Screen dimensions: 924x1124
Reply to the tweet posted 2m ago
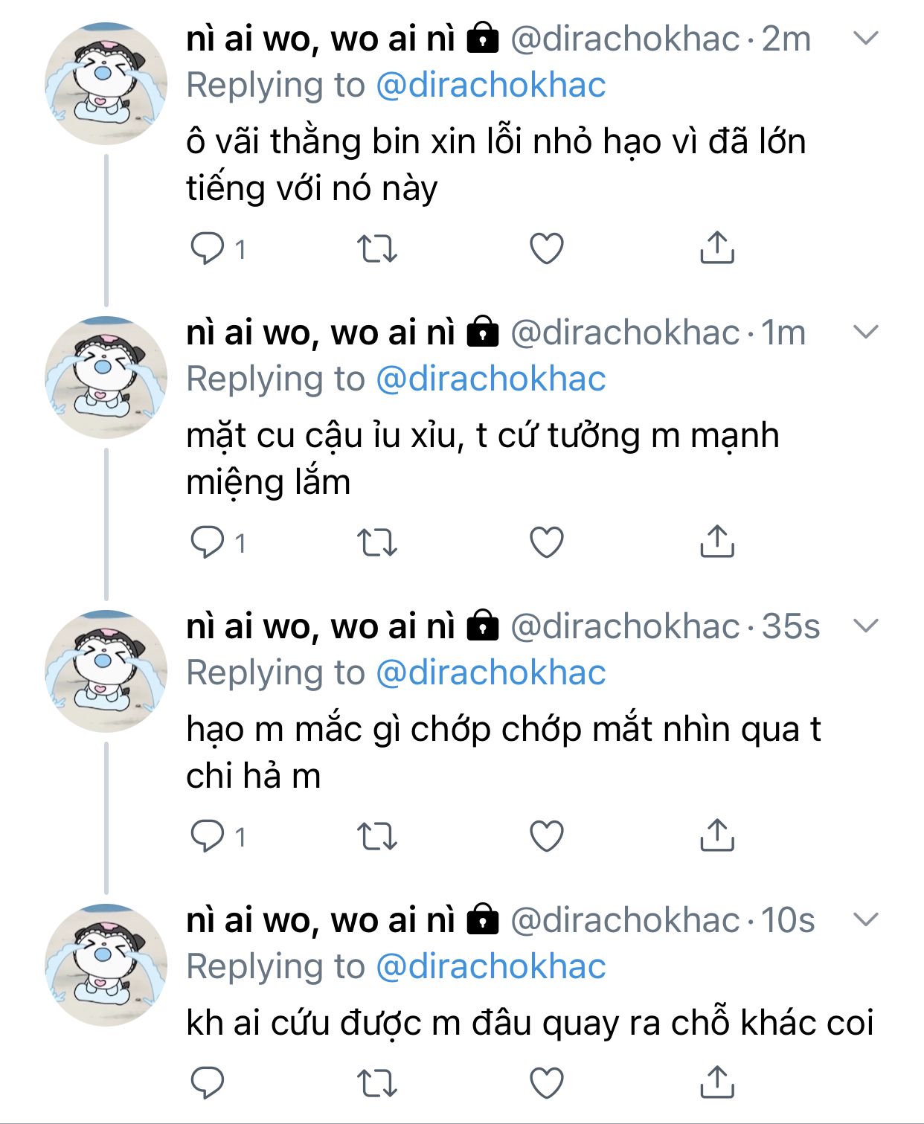point(208,248)
